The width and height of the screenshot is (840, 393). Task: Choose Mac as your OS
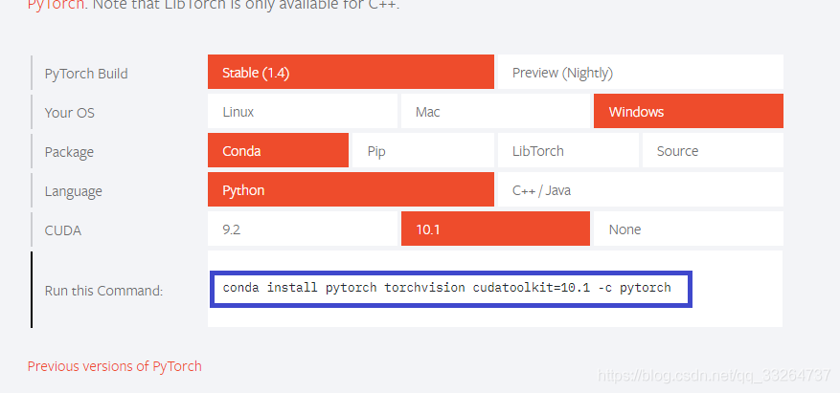pyautogui.click(x=495, y=111)
